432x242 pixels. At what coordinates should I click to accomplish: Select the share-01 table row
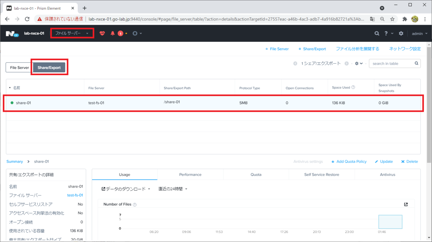(x=213, y=103)
